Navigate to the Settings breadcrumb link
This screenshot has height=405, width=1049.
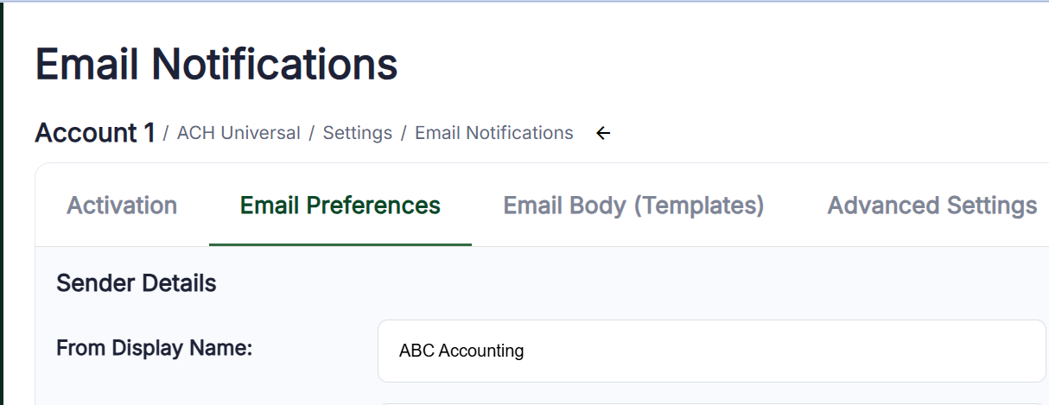[x=358, y=133]
